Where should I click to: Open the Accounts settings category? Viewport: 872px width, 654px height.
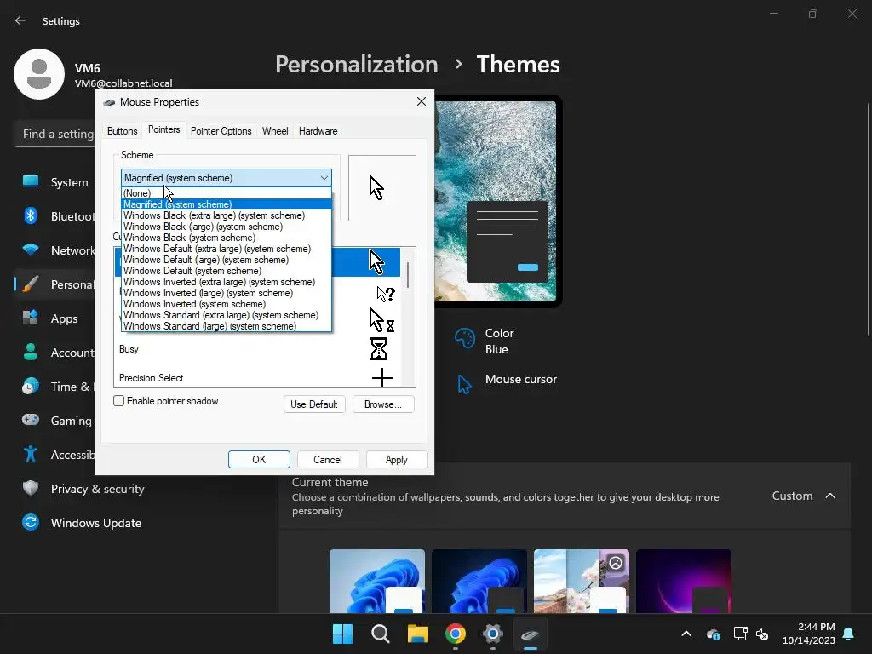pos(55,353)
